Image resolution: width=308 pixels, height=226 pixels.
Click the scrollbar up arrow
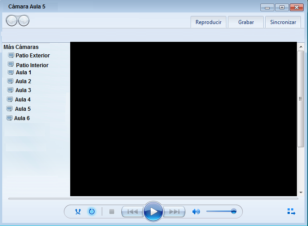(x=301, y=47)
